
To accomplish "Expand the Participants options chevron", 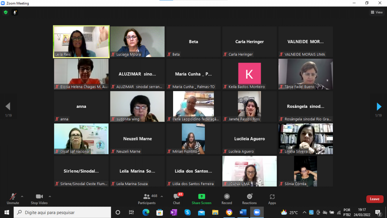I will tap(162, 196).
